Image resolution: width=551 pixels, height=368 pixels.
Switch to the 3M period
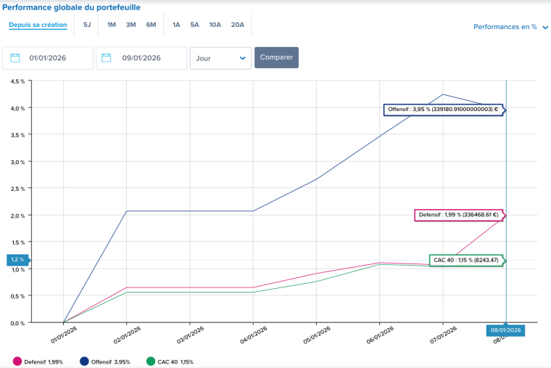(x=131, y=25)
